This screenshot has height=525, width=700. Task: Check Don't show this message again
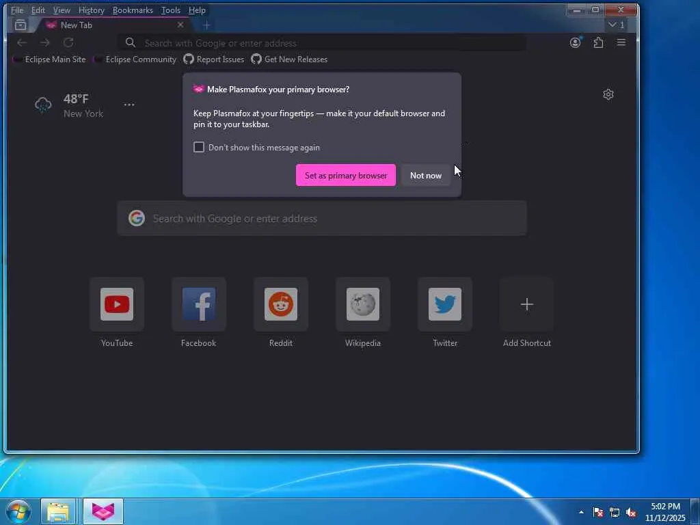tap(199, 148)
